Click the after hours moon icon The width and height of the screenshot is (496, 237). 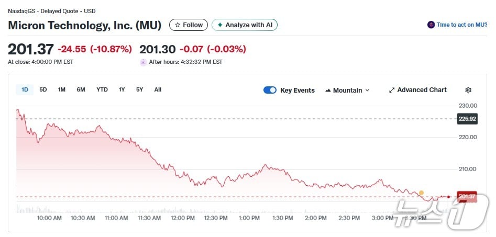coord(143,62)
